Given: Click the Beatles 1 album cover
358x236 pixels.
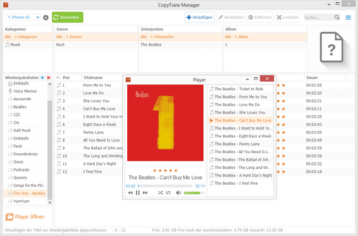Looking at the screenshot, I should click(x=165, y=123).
